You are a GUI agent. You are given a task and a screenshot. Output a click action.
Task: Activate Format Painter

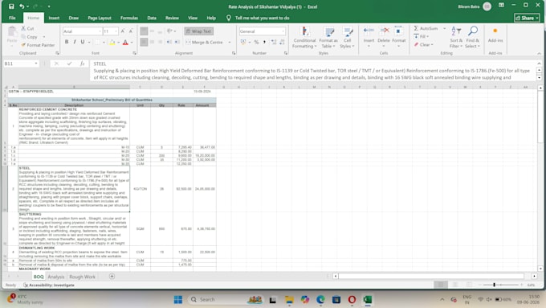pyautogui.click(x=38, y=45)
